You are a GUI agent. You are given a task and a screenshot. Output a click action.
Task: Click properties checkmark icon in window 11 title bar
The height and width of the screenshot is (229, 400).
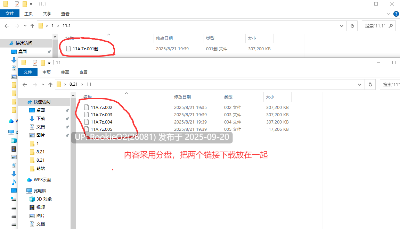point(35,63)
